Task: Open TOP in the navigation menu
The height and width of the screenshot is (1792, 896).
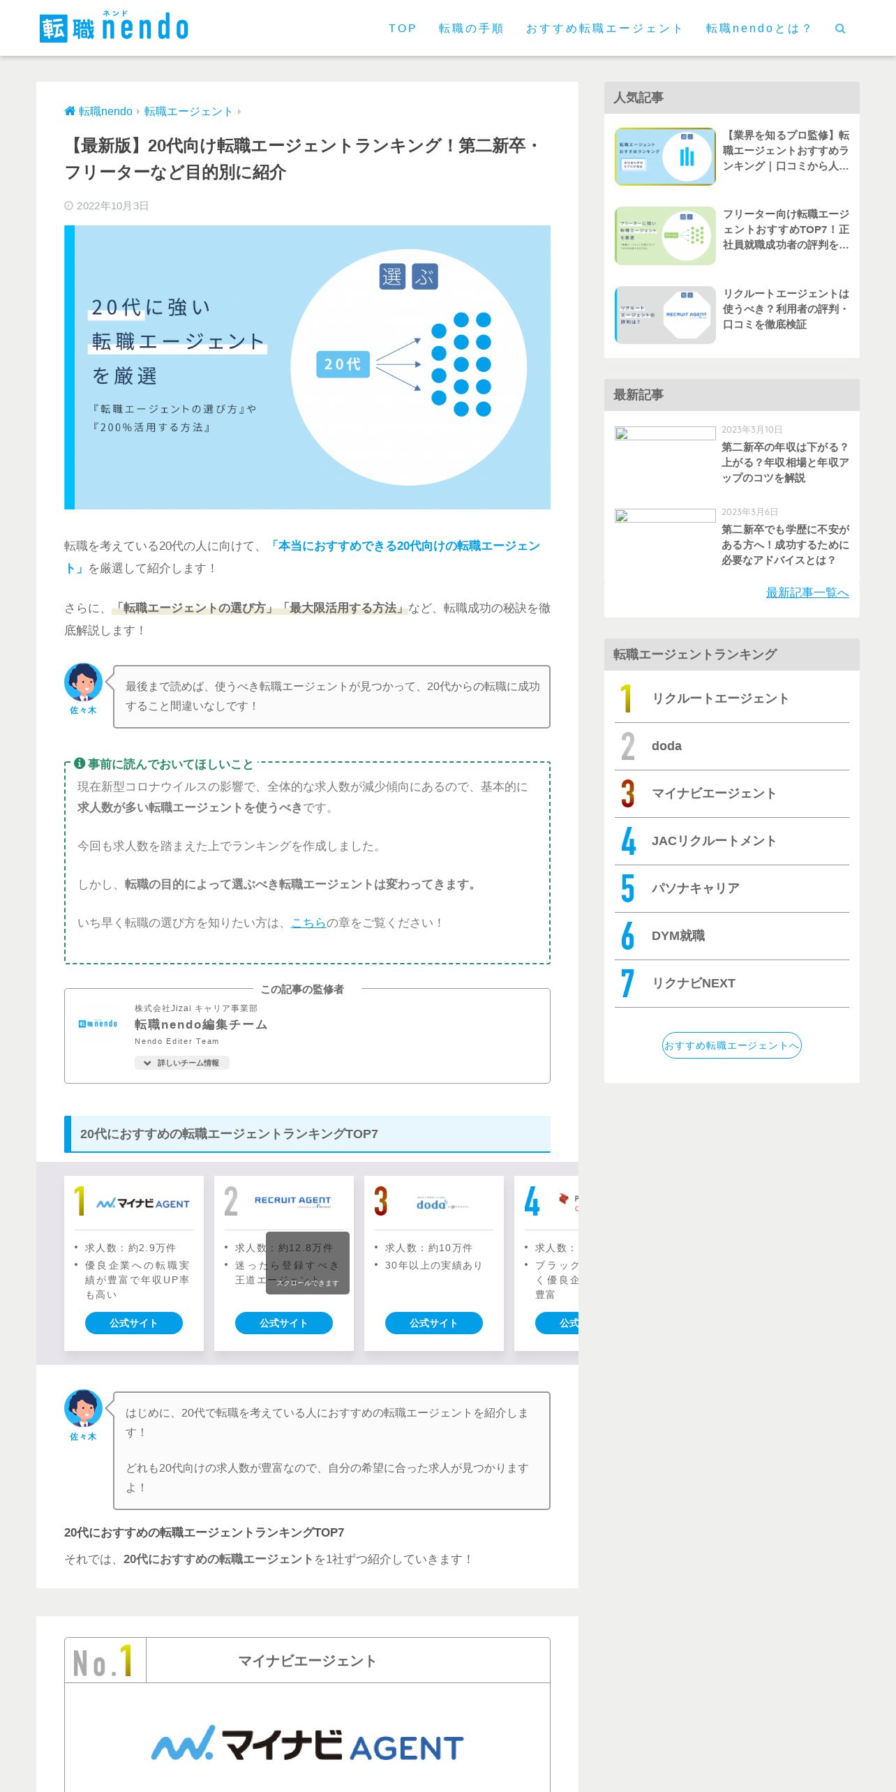Action: (403, 29)
